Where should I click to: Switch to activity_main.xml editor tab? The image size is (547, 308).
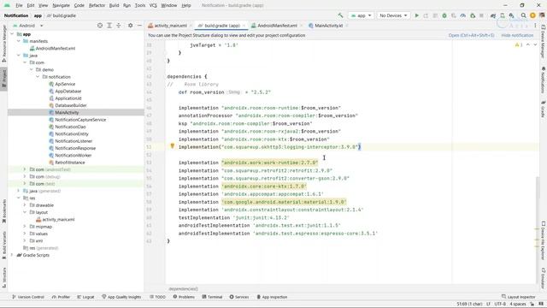coord(170,26)
